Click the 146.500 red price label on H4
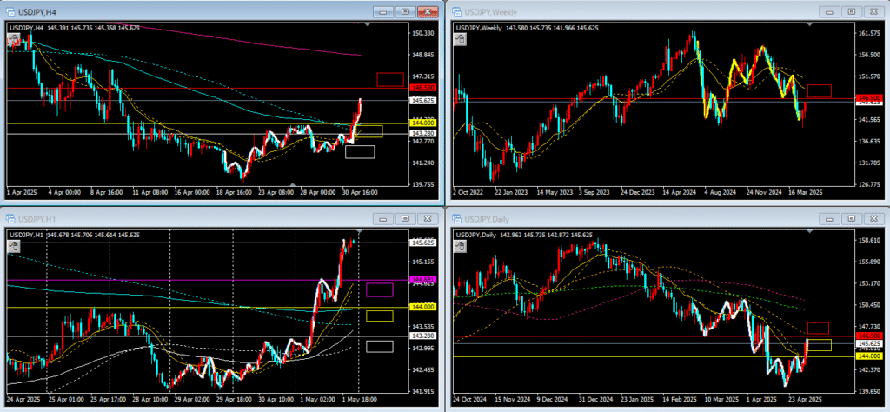 (423, 88)
